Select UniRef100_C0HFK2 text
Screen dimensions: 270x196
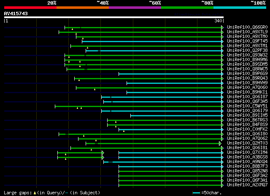coord(247,129)
